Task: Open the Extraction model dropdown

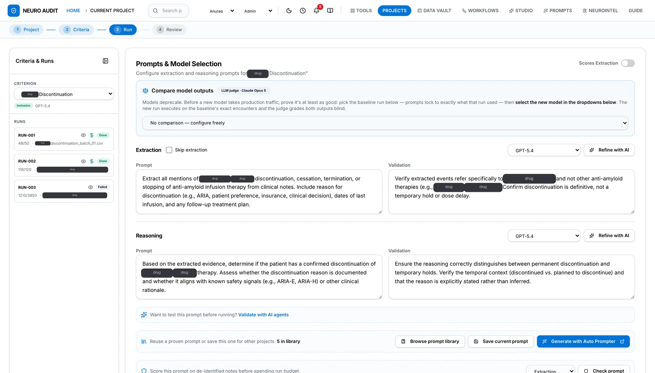Action: point(544,150)
